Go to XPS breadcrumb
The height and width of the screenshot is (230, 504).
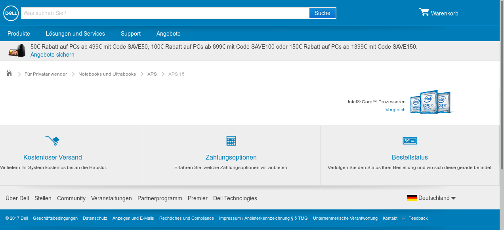(x=152, y=74)
